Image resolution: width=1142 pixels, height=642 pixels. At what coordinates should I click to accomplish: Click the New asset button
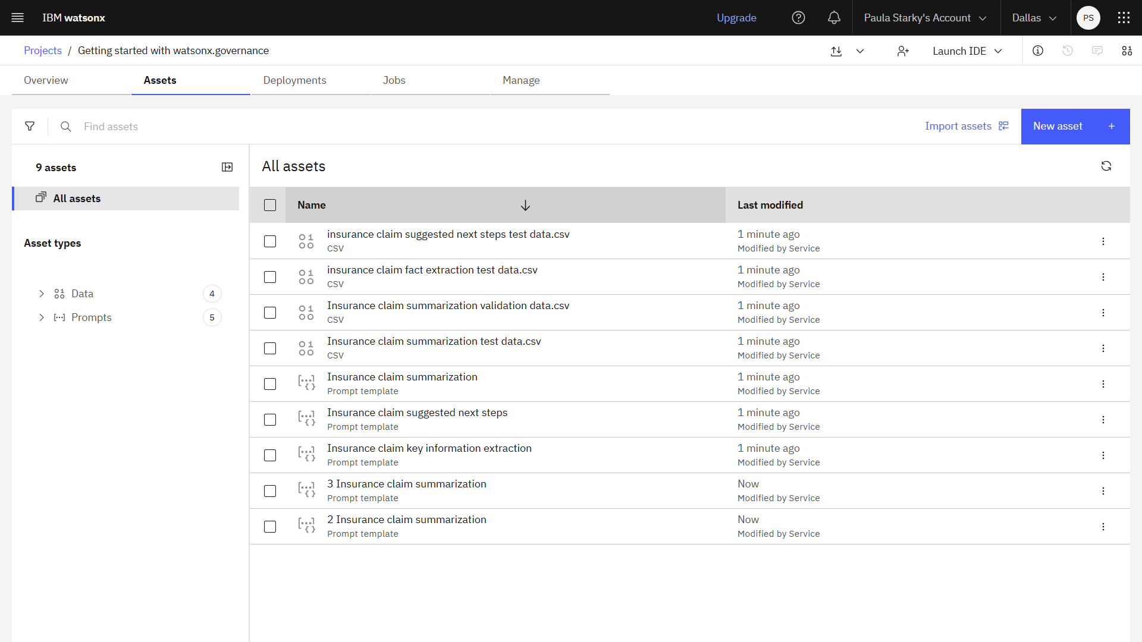click(1075, 126)
